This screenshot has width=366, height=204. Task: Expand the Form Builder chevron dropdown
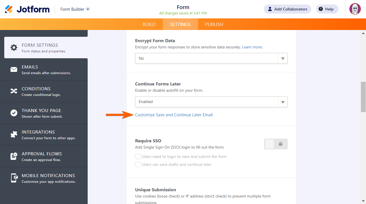coord(88,9)
